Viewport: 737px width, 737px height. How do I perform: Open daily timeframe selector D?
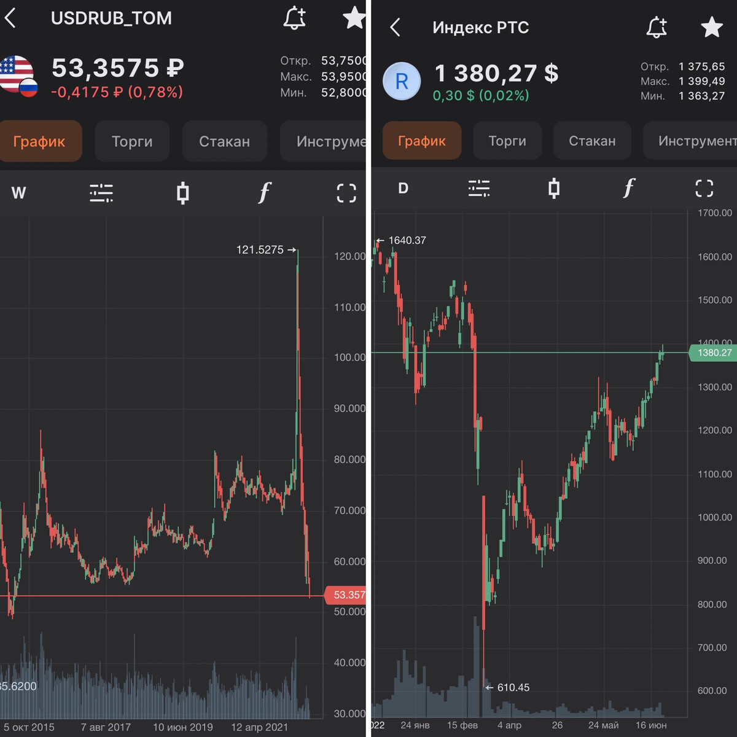coord(403,188)
